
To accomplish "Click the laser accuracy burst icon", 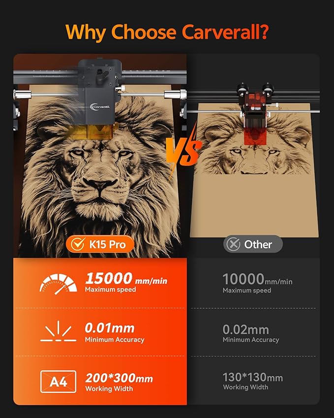I will point(59,331).
